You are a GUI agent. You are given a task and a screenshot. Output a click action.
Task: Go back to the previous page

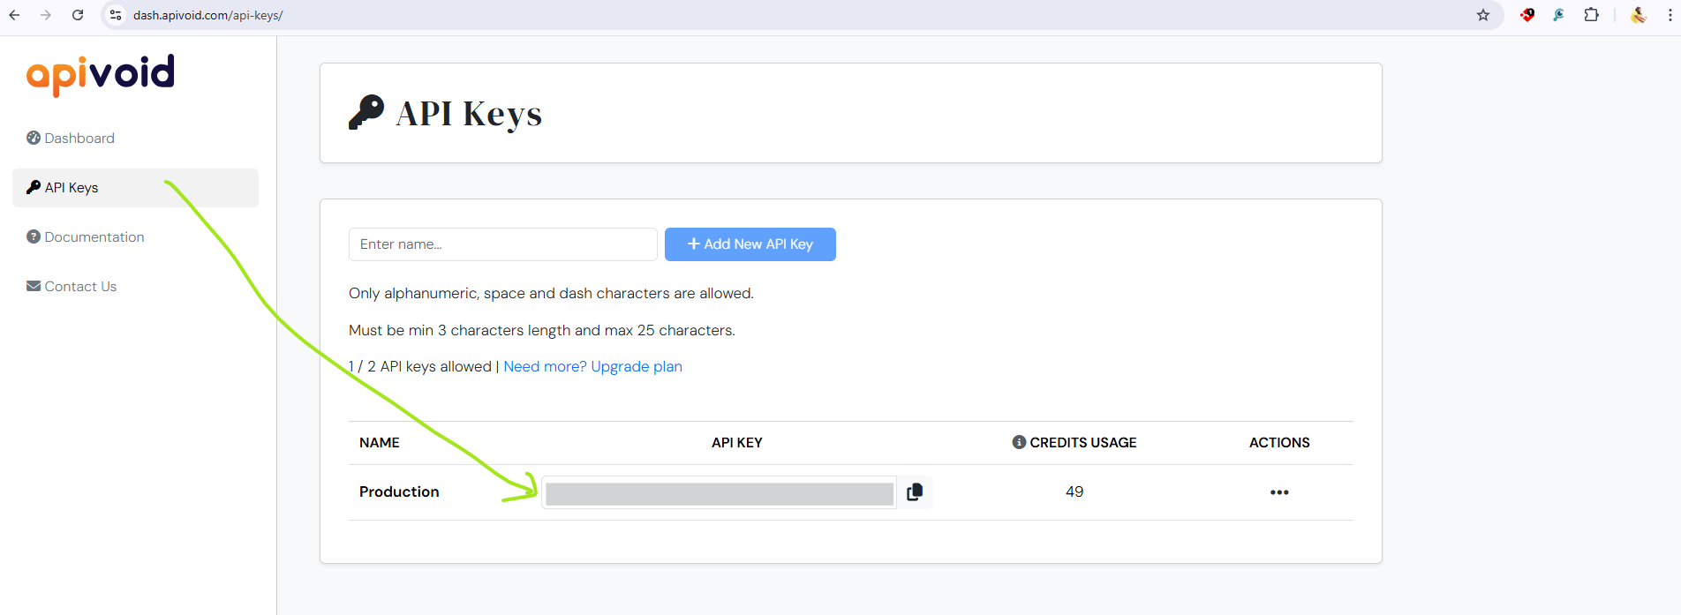(x=15, y=15)
